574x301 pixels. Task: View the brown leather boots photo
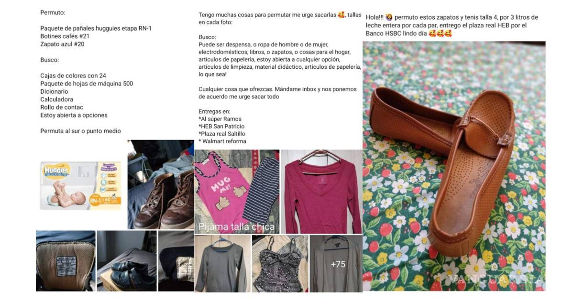pos(161,184)
